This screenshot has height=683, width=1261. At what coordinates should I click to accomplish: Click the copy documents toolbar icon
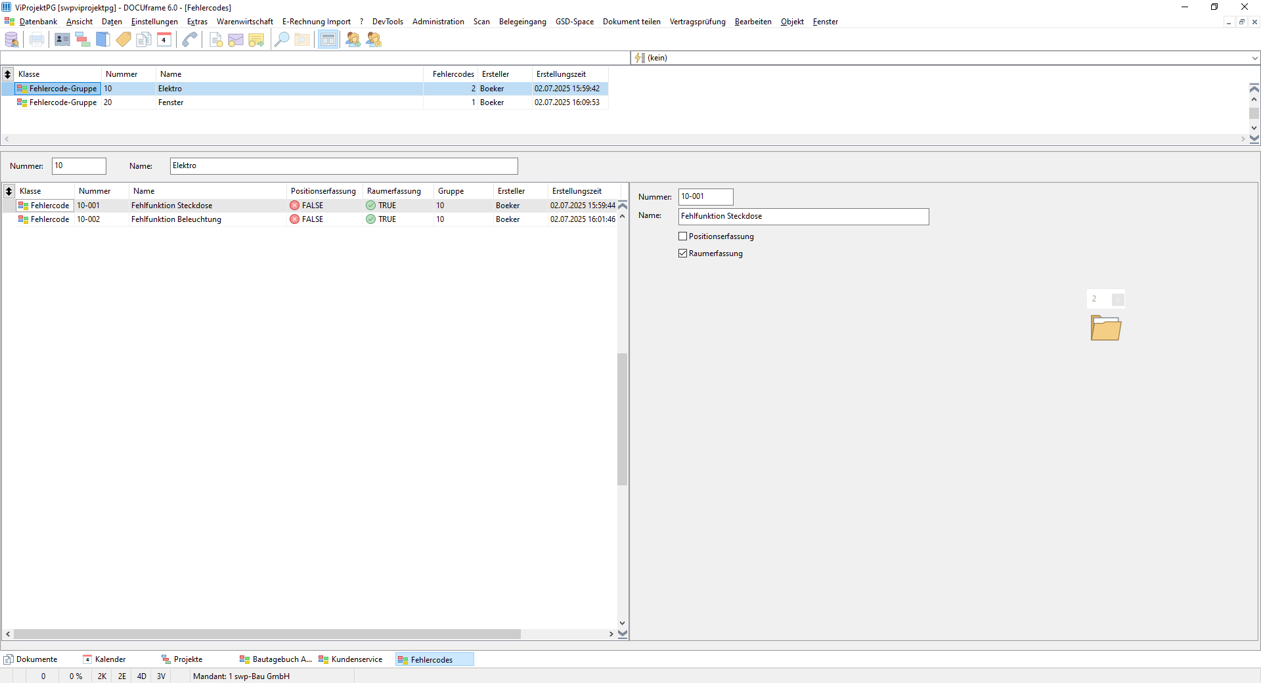coord(144,40)
